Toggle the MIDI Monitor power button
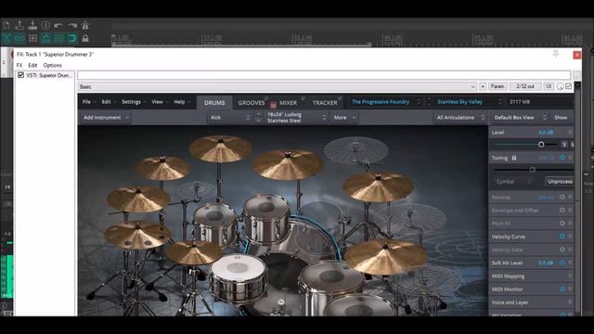This screenshot has width=594, height=334. (x=562, y=289)
